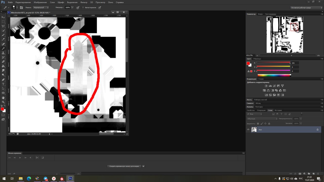
Task: Toggle pixel layer filter in Layers panel
Action: coord(274,114)
